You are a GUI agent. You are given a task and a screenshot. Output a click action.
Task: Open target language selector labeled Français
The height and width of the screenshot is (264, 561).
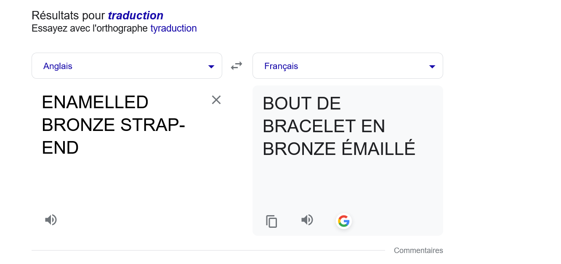pyautogui.click(x=348, y=66)
